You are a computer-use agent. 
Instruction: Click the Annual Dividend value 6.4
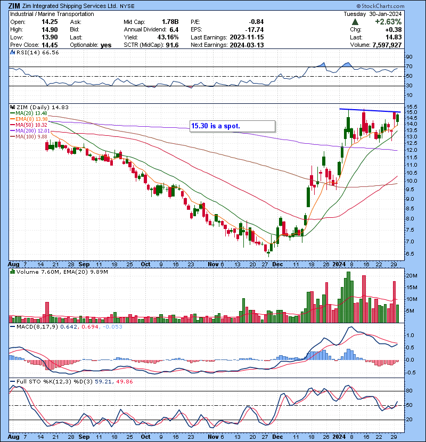pyautogui.click(x=174, y=30)
